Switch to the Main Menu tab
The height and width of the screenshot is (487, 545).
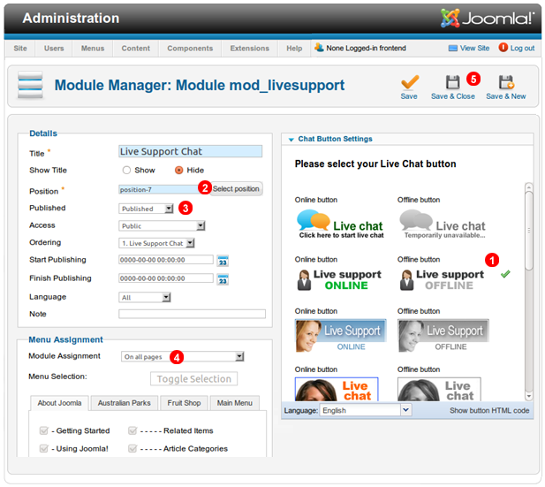pos(235,403)
